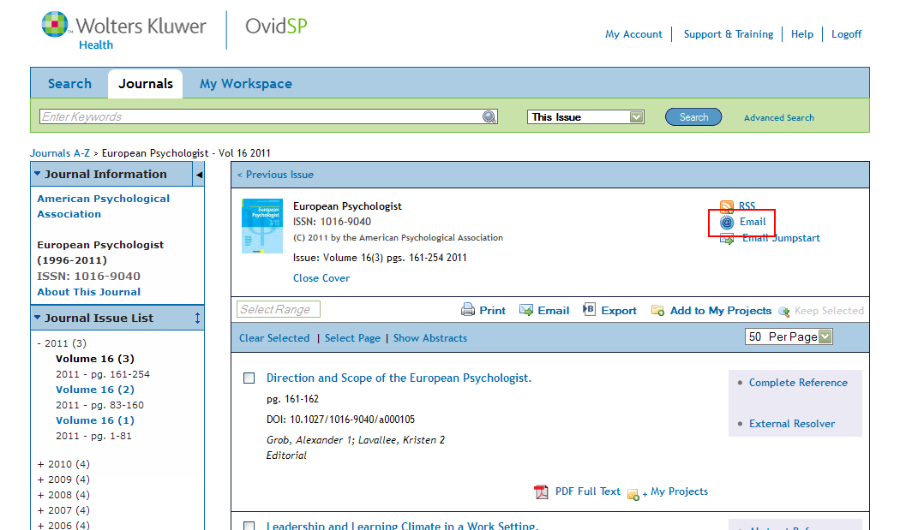Select Volume 16 (2) issue
Image resolution: width=900 pixels, height=530 pixels.
(x=94, y=390)
